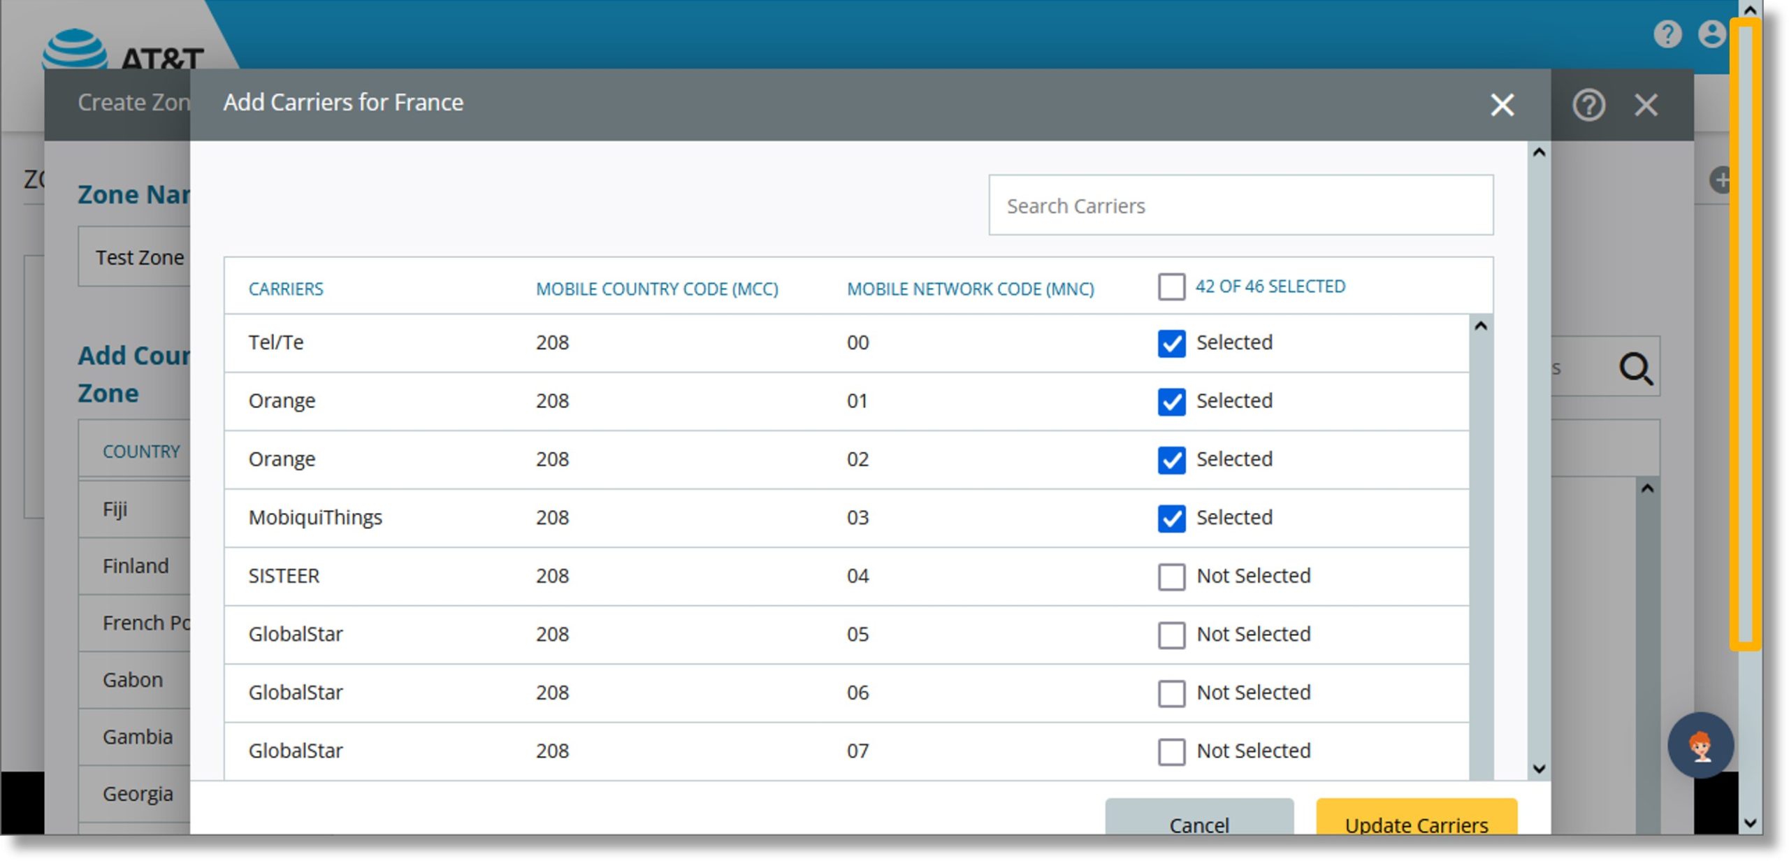Image resolution: width=1789 pixels, height=861 pixels.
Task: Click the magnifier search icon behind dialog
Action: (x=1636, y=368)
